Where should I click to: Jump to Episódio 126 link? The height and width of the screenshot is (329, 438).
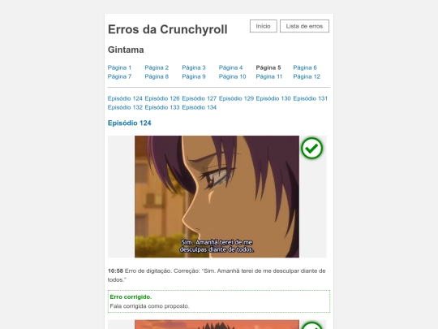[162, 98]
